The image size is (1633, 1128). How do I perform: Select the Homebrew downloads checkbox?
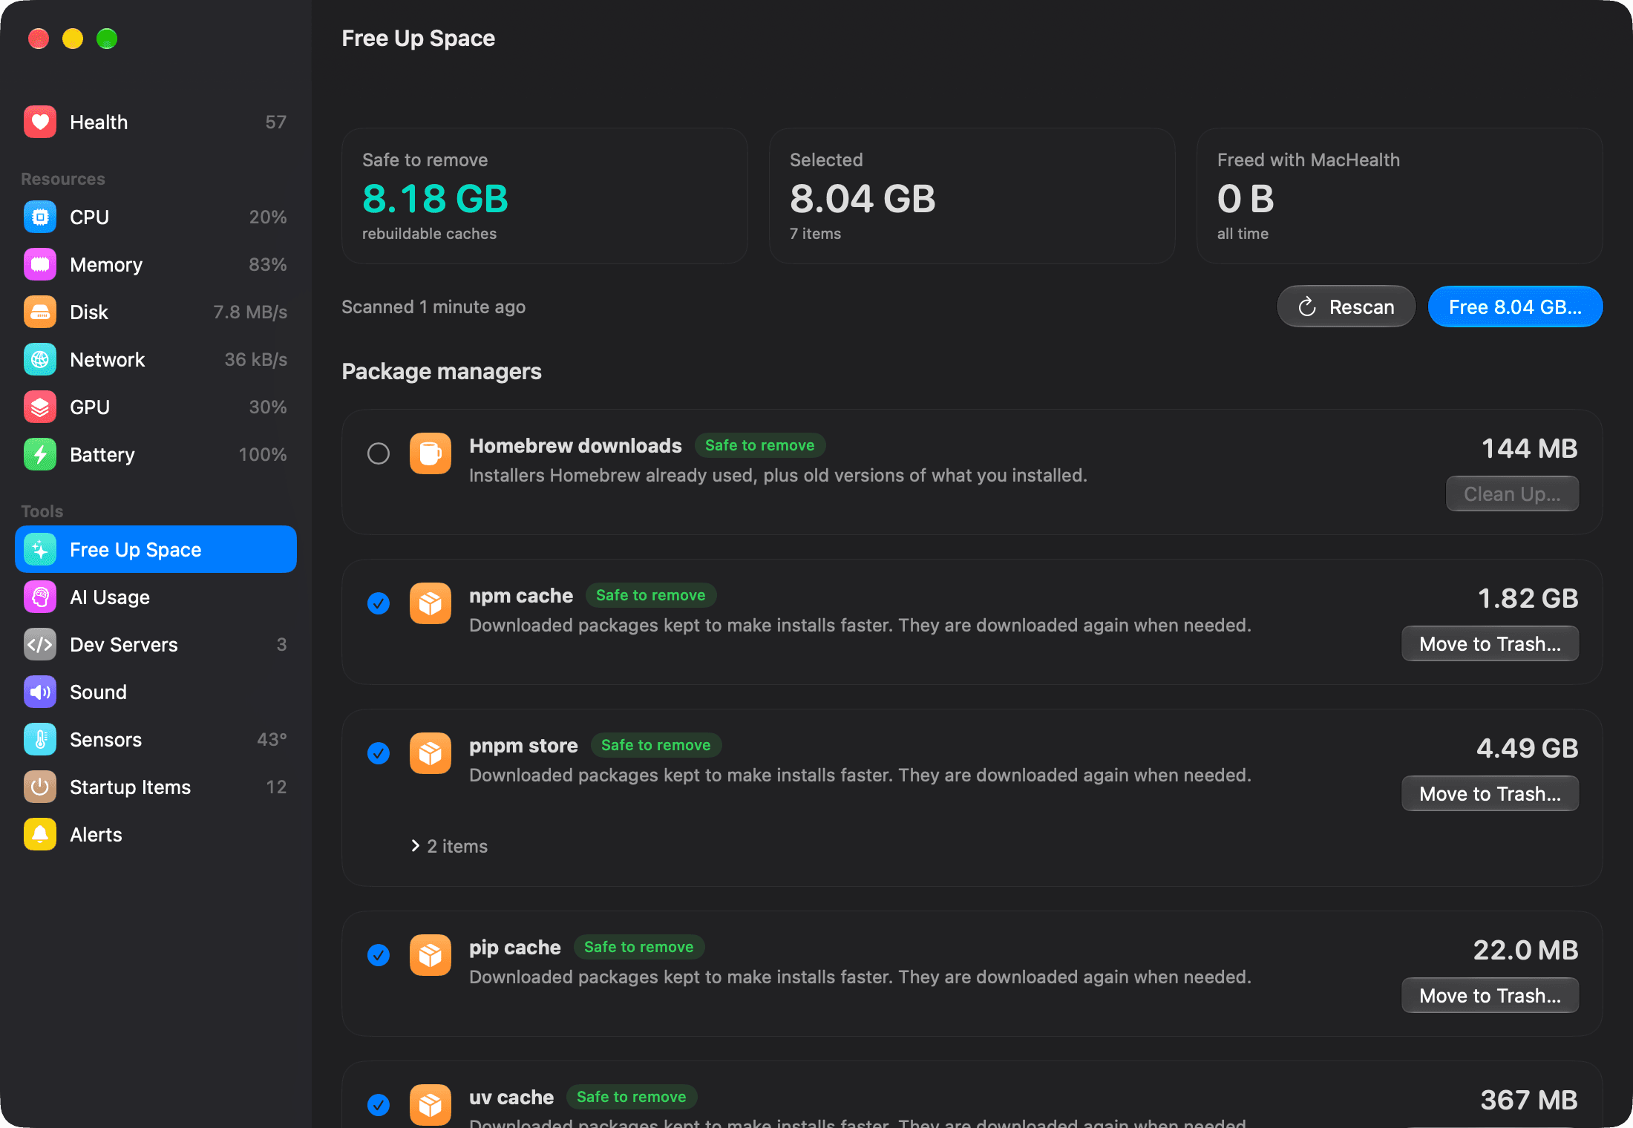(379, 453)
